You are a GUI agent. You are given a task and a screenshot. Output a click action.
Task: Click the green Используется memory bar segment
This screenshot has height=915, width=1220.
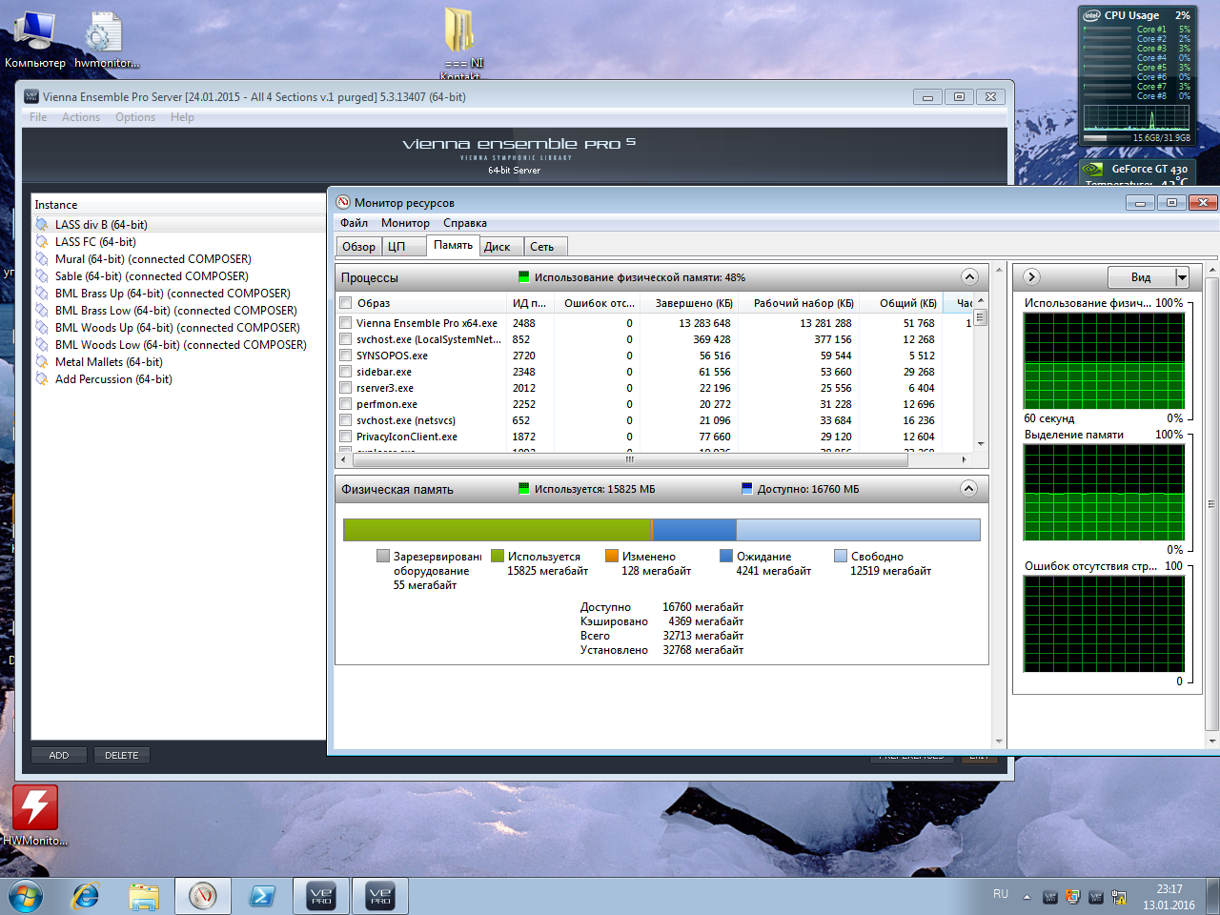tap(497, 530)
